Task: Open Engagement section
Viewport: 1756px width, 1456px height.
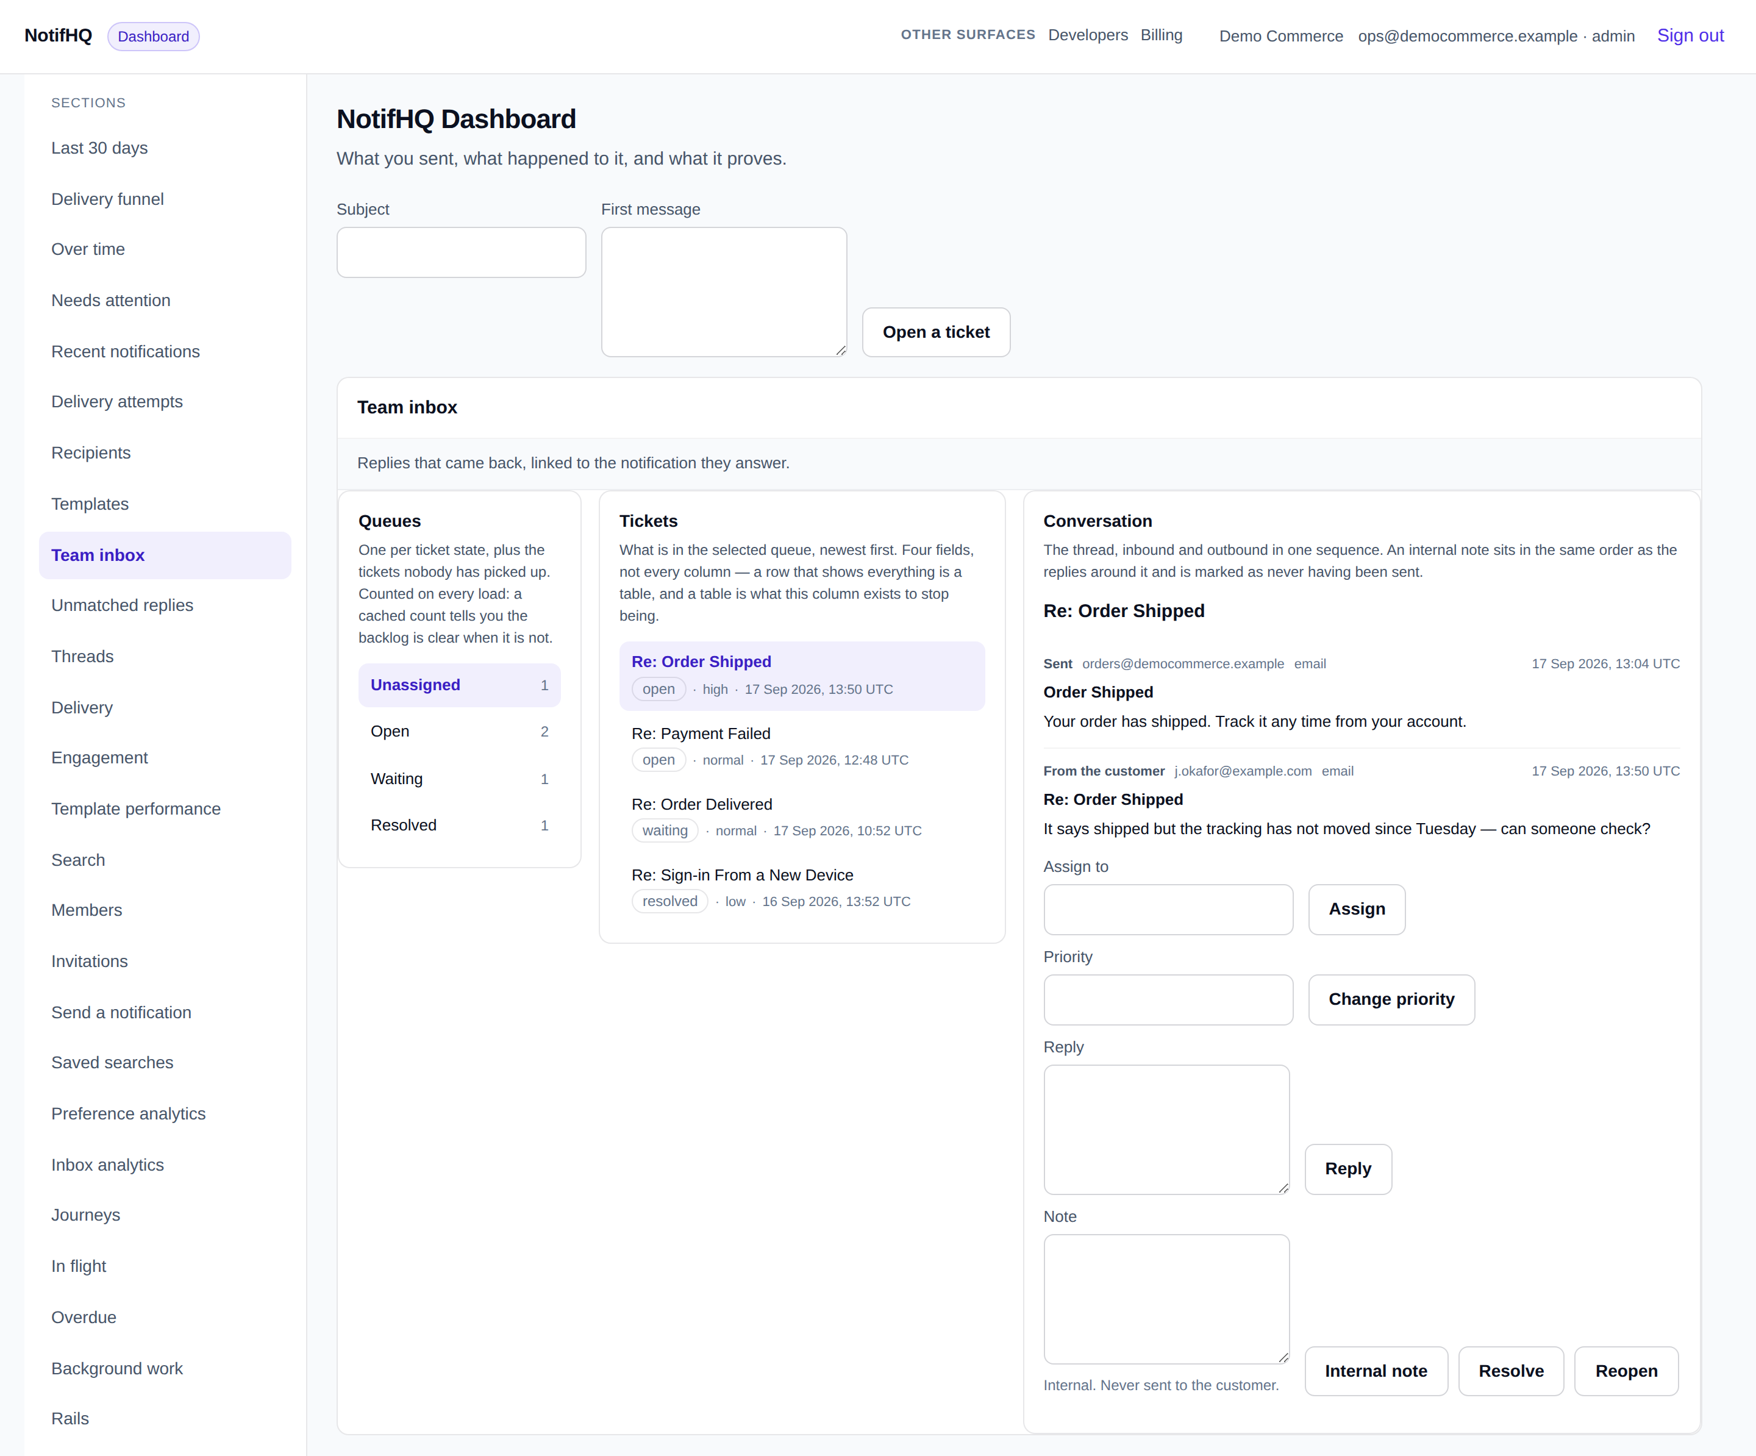Action: coord(165,758)
